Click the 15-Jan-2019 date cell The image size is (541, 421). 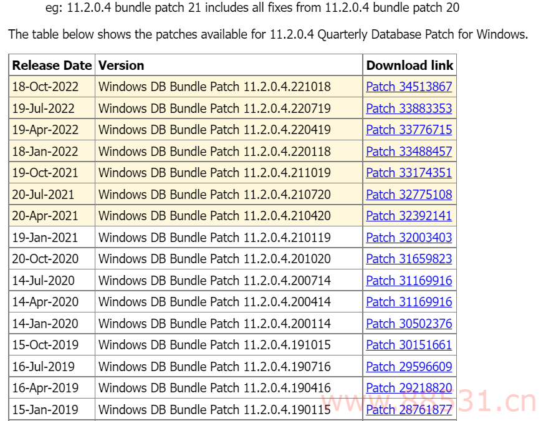click(52, 410)
